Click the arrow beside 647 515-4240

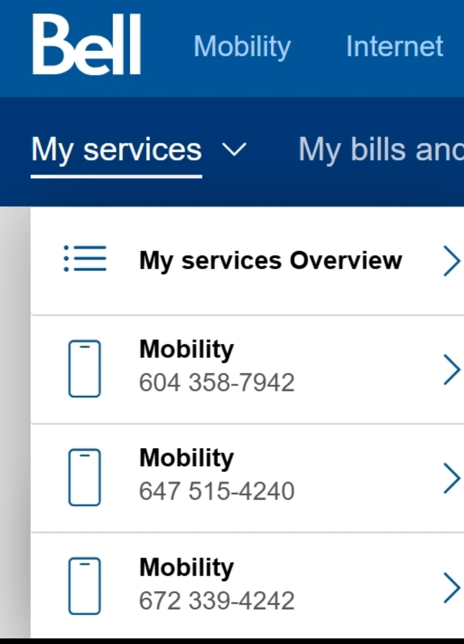click(452, 478)
